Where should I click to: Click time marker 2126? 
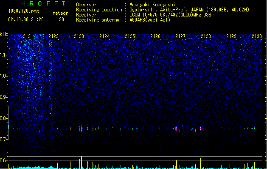tap(155, 36)
